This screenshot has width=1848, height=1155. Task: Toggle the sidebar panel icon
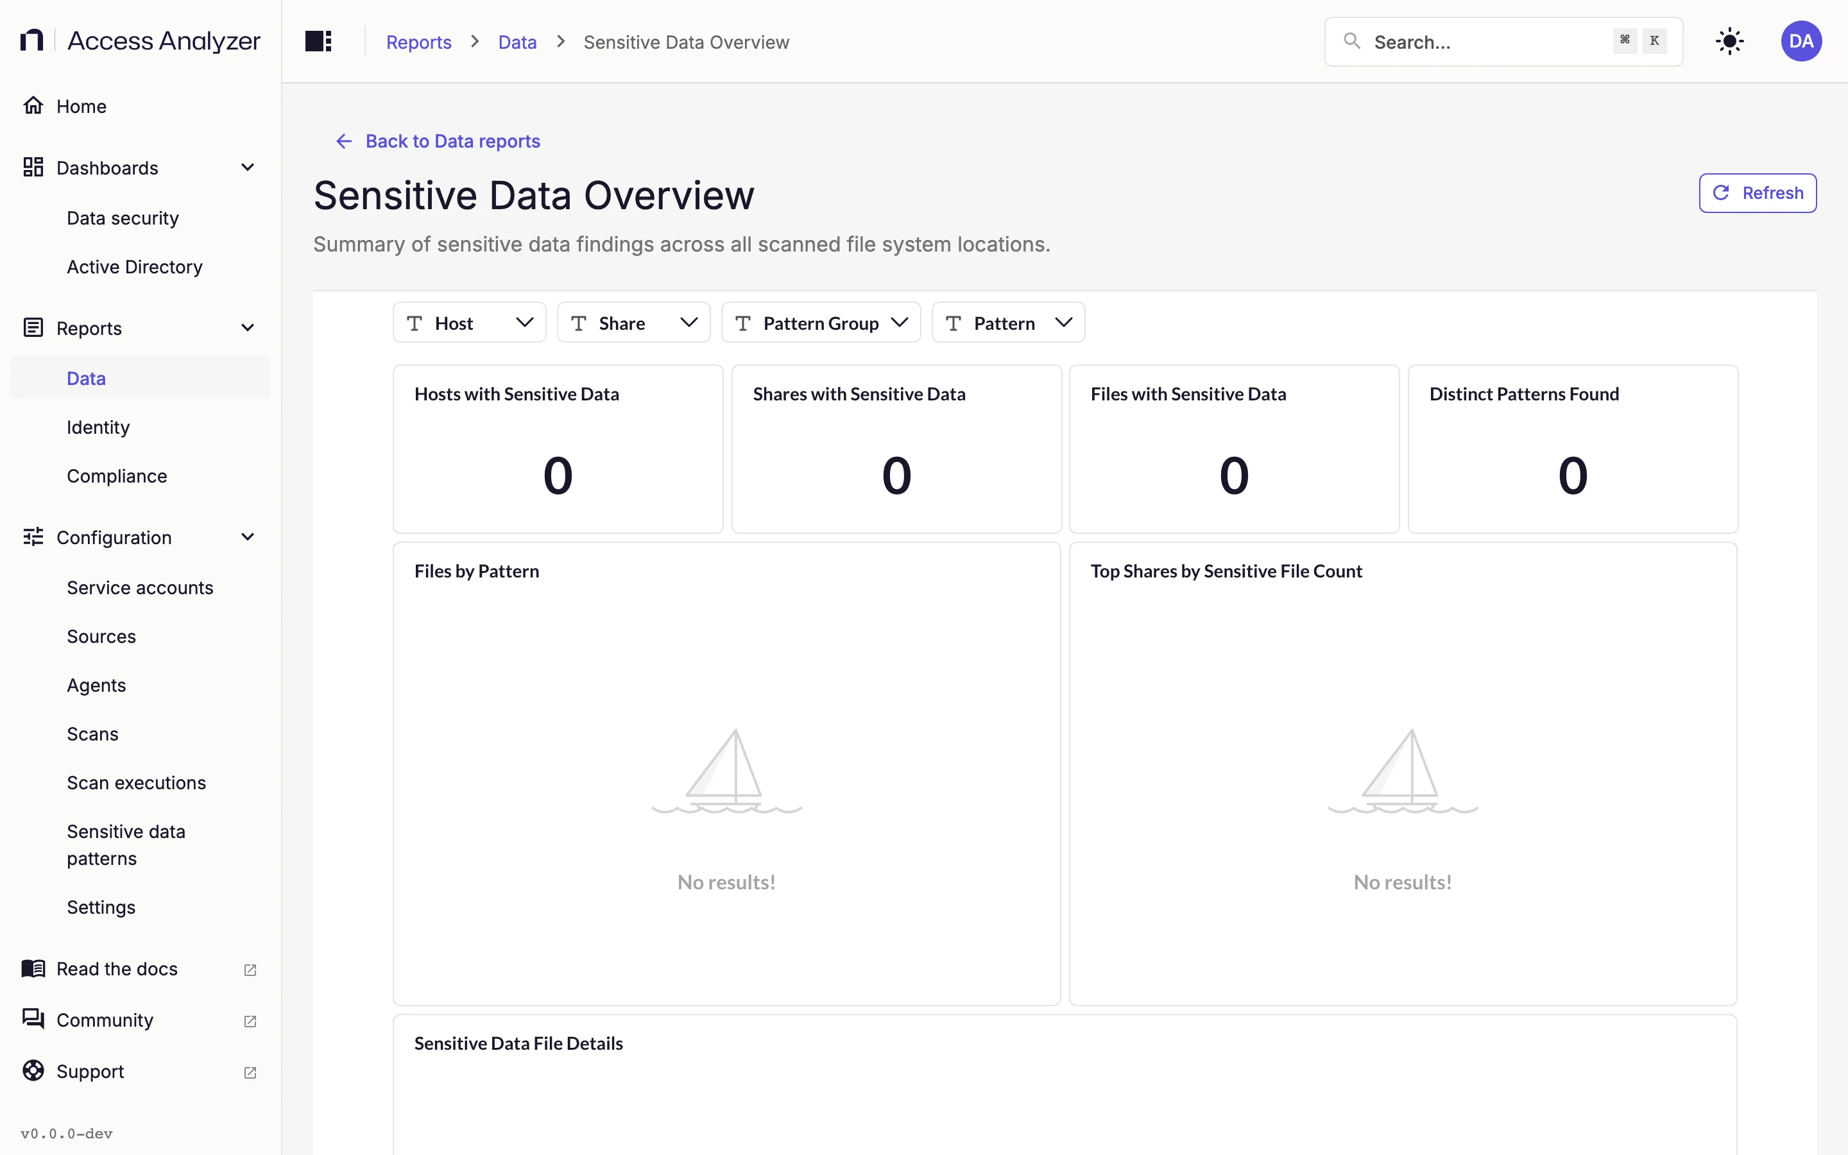(x=318, y=41)
